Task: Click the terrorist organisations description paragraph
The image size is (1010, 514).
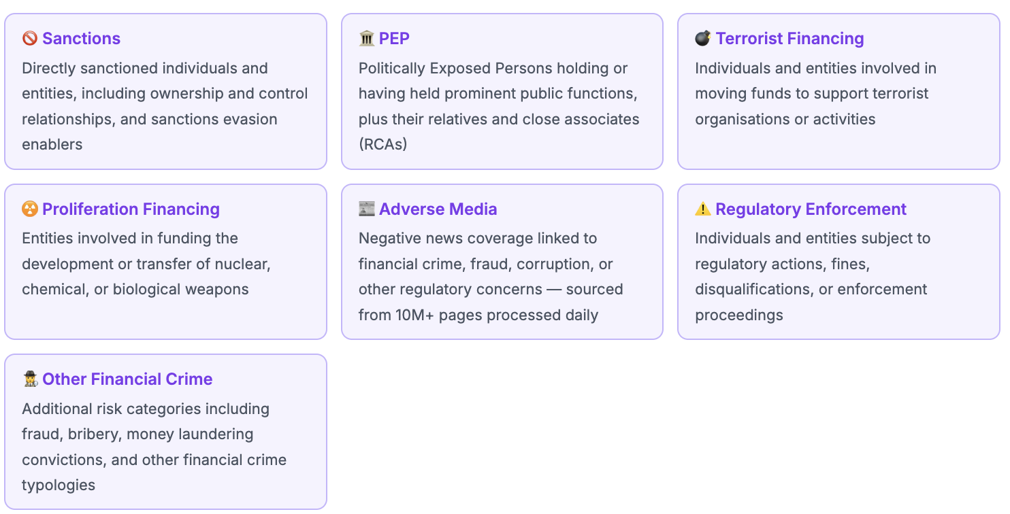Action: coord(815,94)
